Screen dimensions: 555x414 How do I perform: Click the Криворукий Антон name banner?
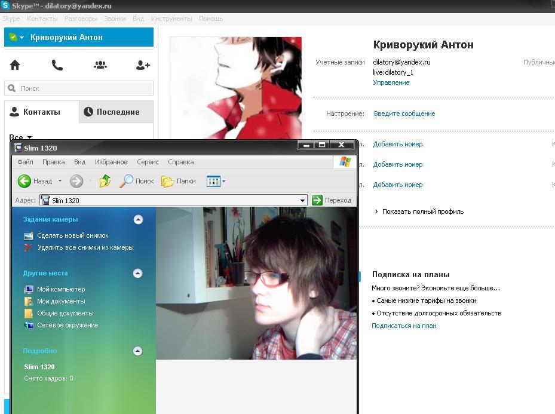79,37
